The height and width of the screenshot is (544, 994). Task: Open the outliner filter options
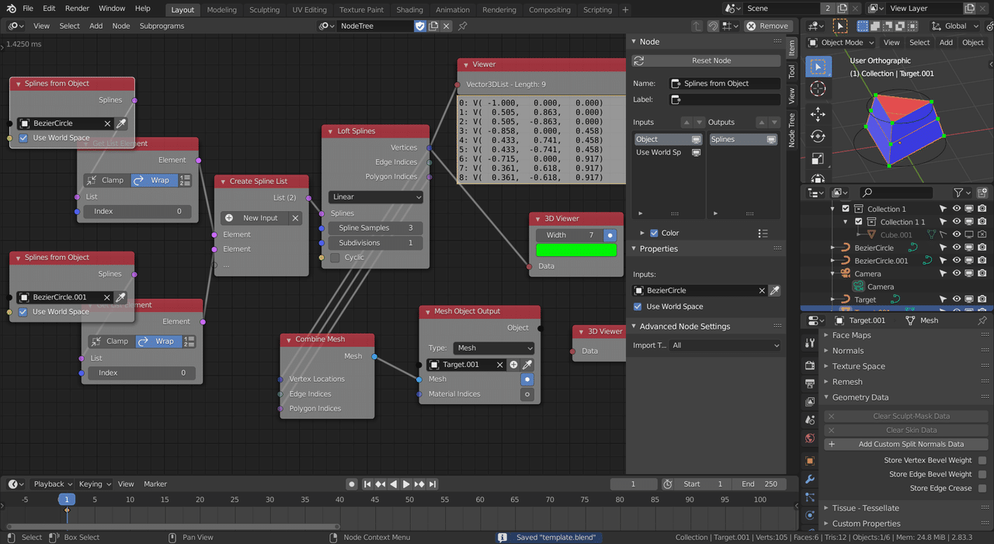[x=962, y=192]
